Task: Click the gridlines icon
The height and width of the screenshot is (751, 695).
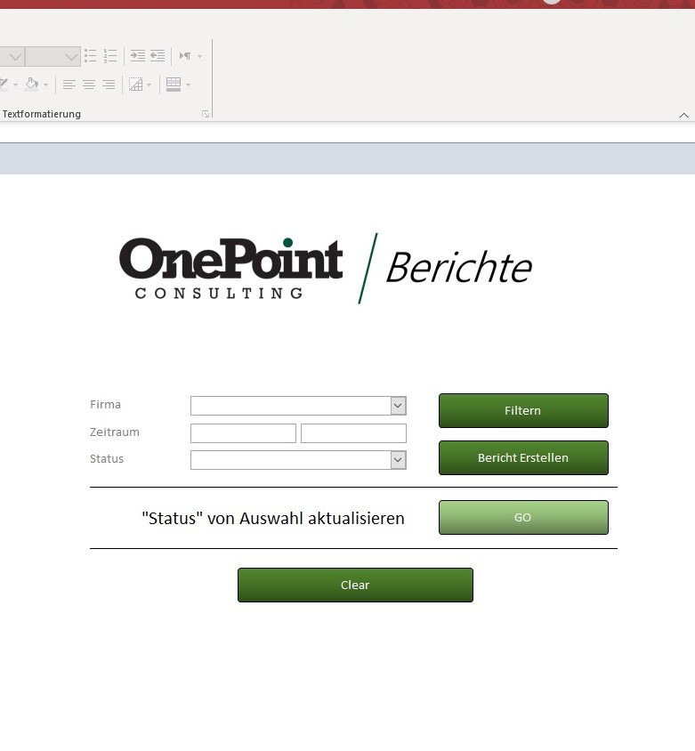Action: point(136,85)
